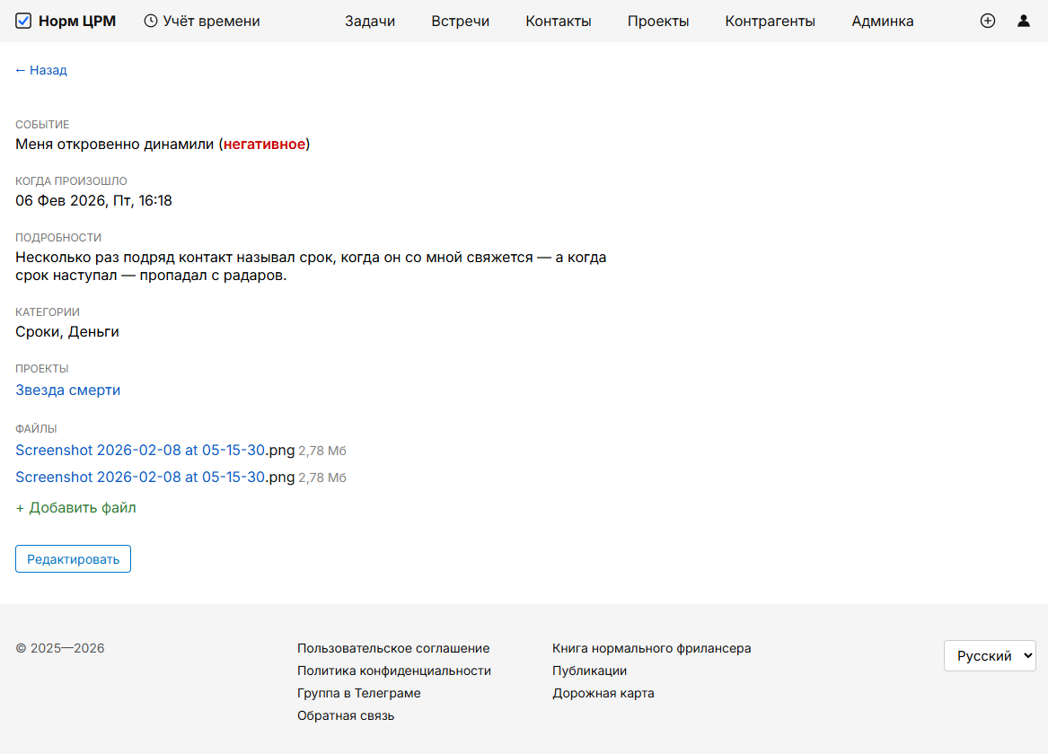Click the Норм ЦРМ checkmark logo icon
This screenshot has height=754, width=1048.
point(23,21)
